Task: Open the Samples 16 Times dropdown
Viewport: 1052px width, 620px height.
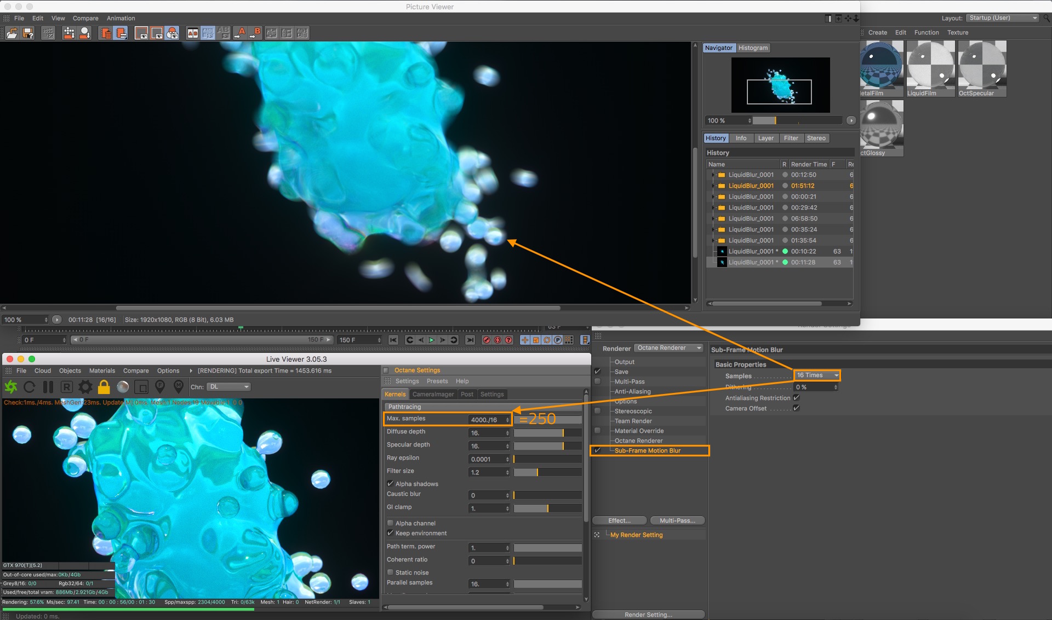Action: tap(817, 375)
